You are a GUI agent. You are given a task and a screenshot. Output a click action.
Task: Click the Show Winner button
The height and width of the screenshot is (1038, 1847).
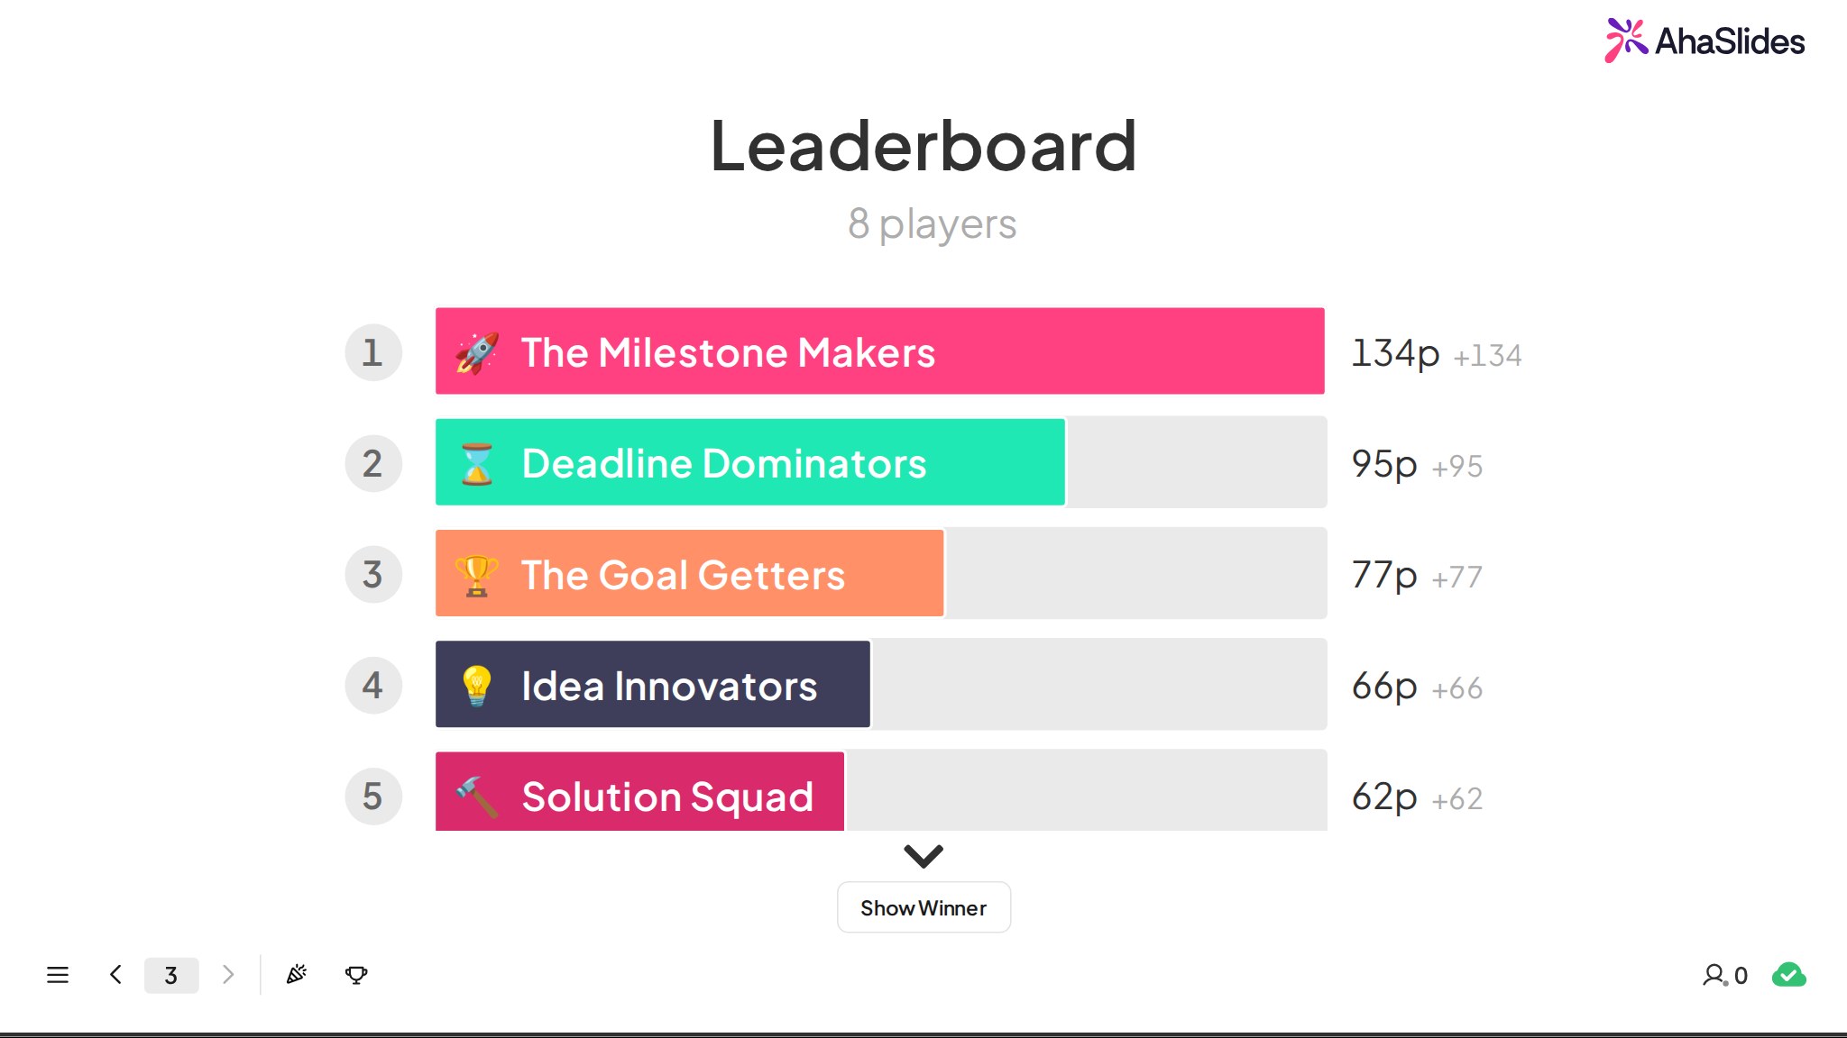923,907
